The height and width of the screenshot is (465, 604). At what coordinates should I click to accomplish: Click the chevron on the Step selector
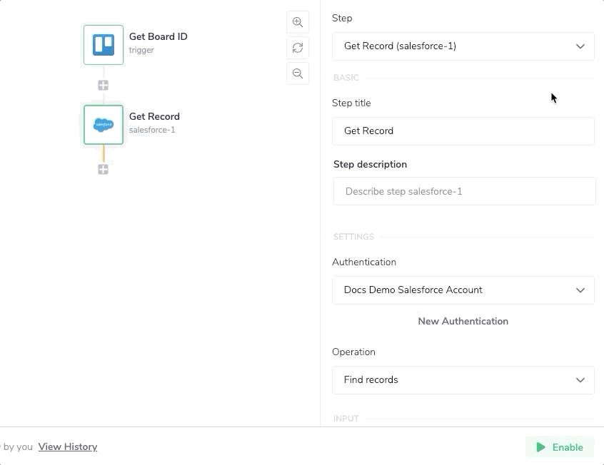click(580, 46)
